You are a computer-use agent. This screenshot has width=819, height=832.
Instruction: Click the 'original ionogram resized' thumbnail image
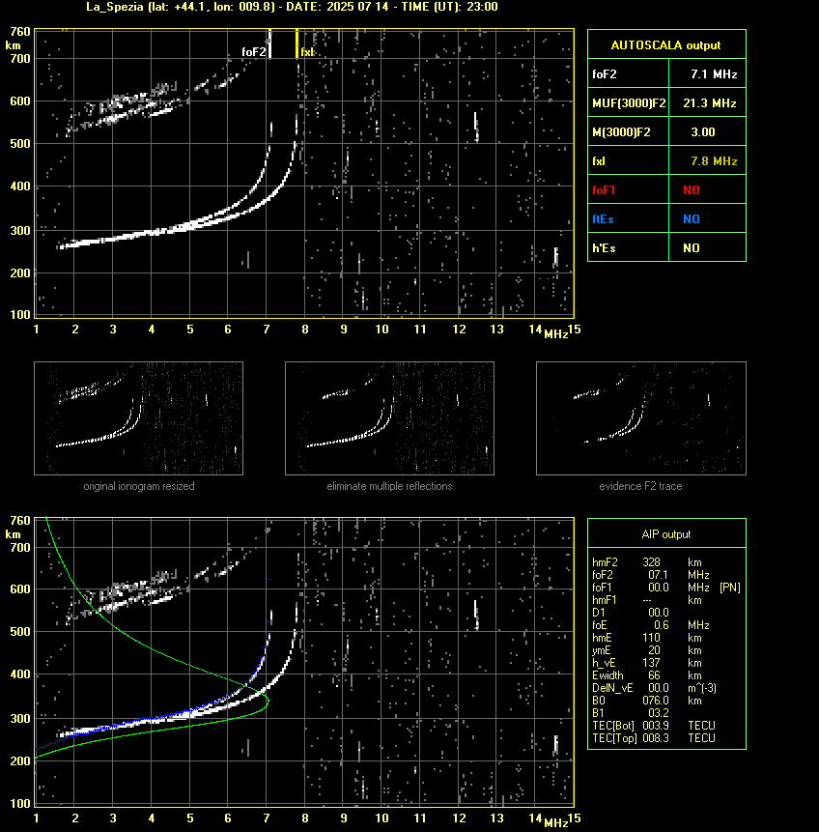[x=138, y=418]
